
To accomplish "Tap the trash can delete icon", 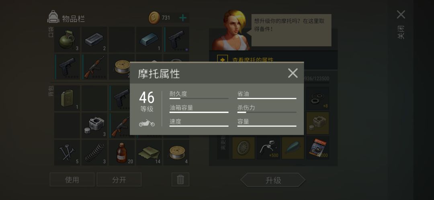I will point(180,180).
